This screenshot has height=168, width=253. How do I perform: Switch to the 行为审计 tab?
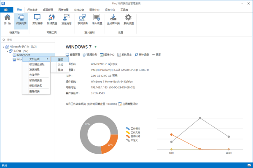click(32, 10)
